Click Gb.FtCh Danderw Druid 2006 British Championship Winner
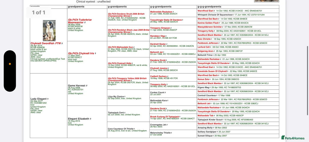 [x=126, y=15]
